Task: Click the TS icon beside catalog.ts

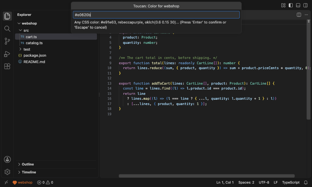Action: coord(22,43)
